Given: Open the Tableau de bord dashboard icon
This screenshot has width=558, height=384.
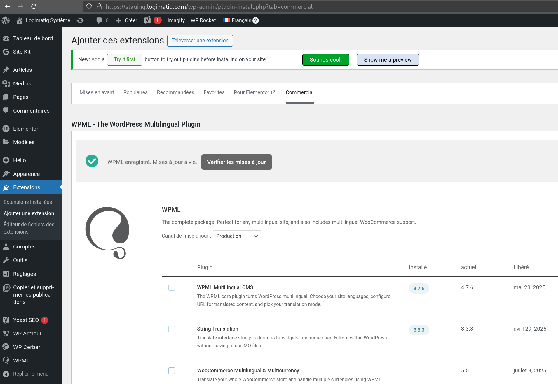Looking at the screenshot, I should [6, 38].
